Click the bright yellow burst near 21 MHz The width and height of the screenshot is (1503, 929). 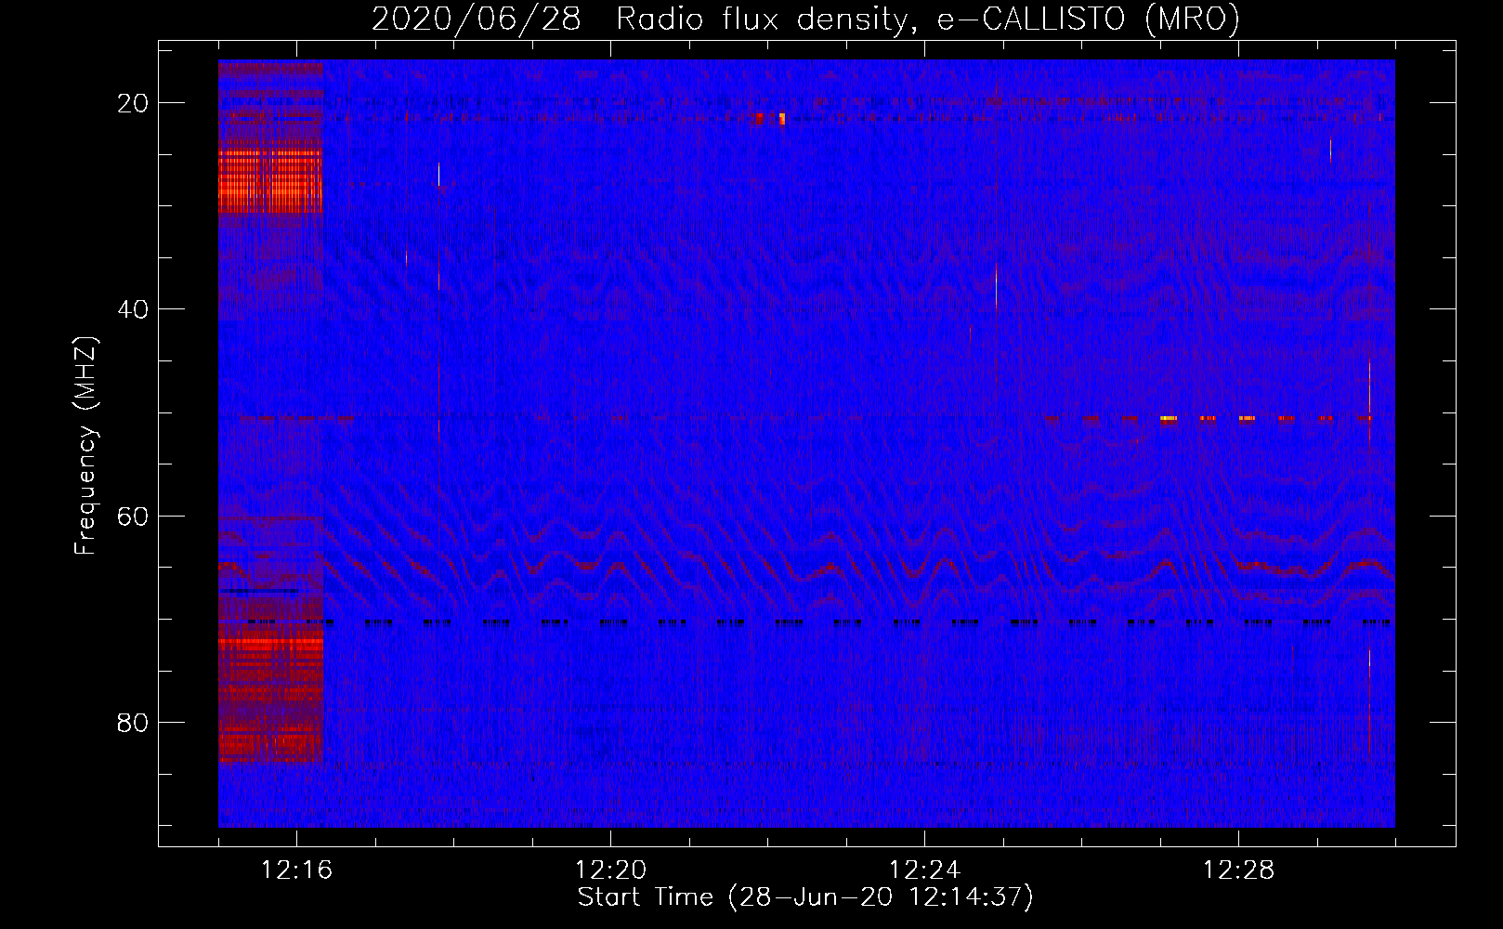782,118
